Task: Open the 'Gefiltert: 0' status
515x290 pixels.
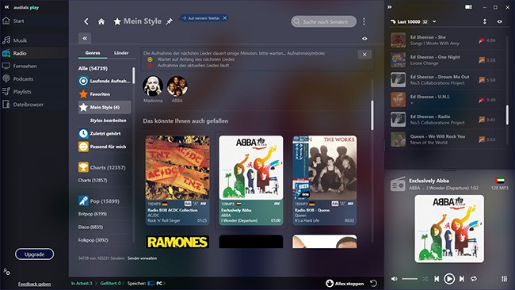Action: point(111,284)
